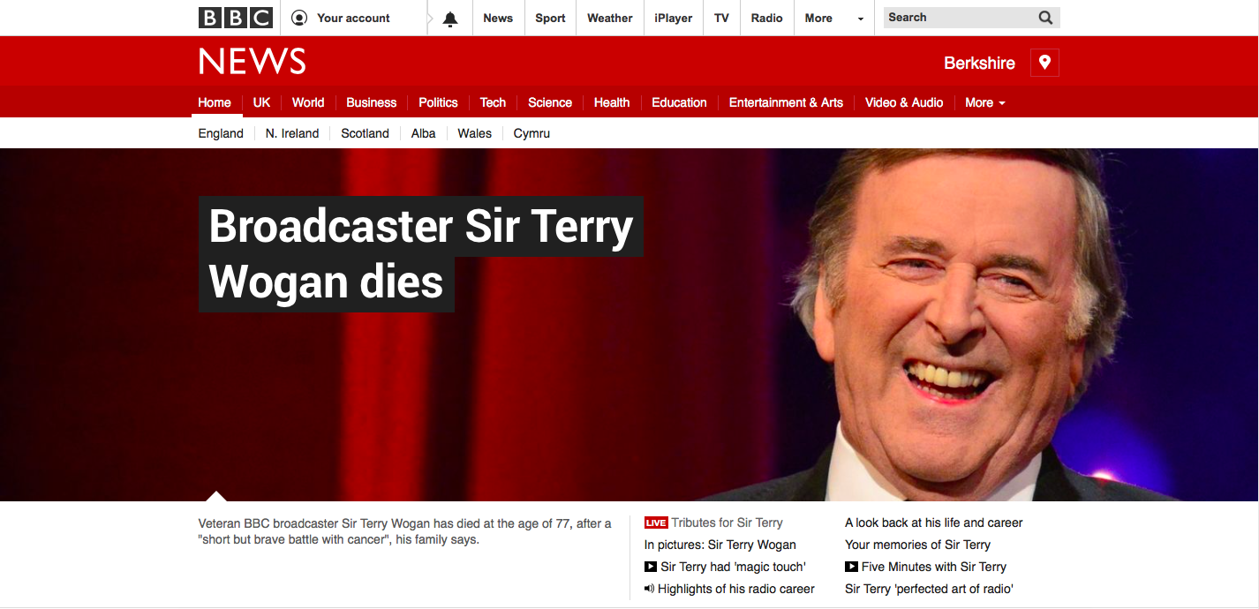This screenshot has width=1259, height=609.
Task: Open TV in the top bar
Action: tap(722, 18)
